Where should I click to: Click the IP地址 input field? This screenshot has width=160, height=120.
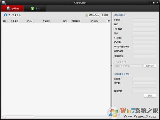(x=144, y=20)
